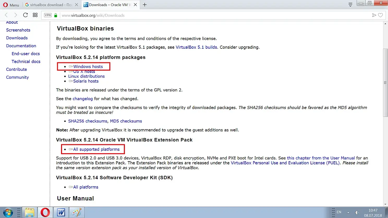The height and width of the screenshot is (218, 388).
Task: Click the VirtualBox binaries heading
Action: 85,28
